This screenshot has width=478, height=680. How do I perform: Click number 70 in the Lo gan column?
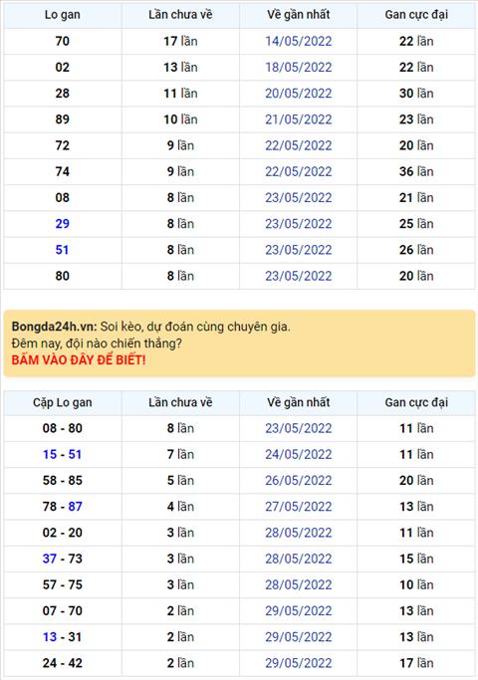click(x=62, y=41)
